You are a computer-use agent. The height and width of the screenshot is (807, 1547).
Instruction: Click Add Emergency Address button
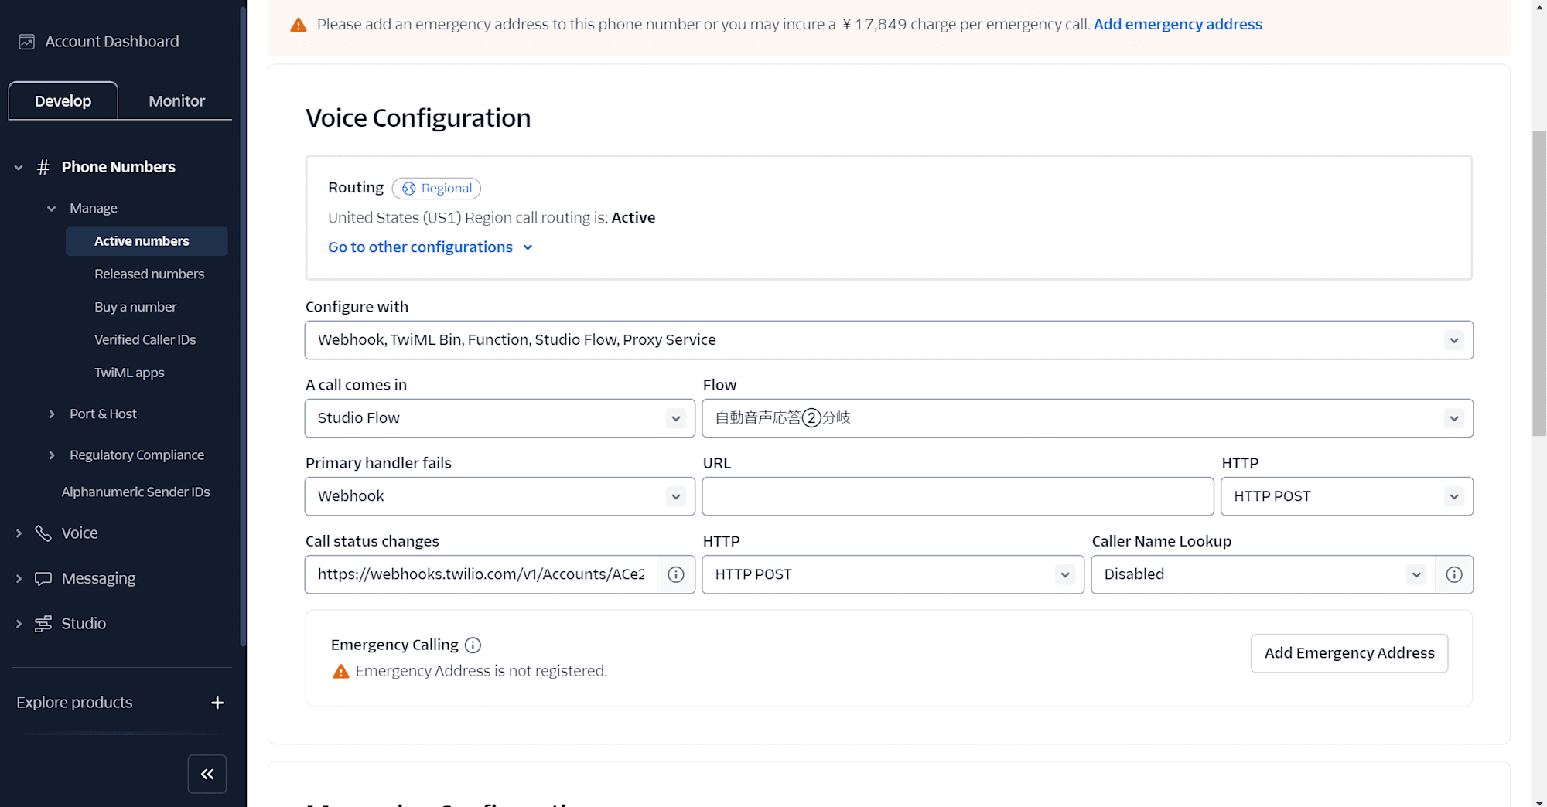[x=1349, y=653]
